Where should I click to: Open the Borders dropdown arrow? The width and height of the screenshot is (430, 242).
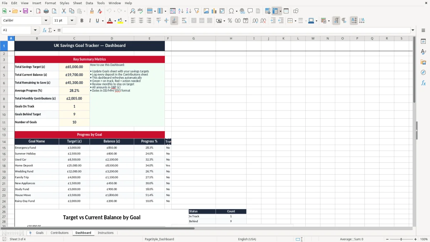295,21
